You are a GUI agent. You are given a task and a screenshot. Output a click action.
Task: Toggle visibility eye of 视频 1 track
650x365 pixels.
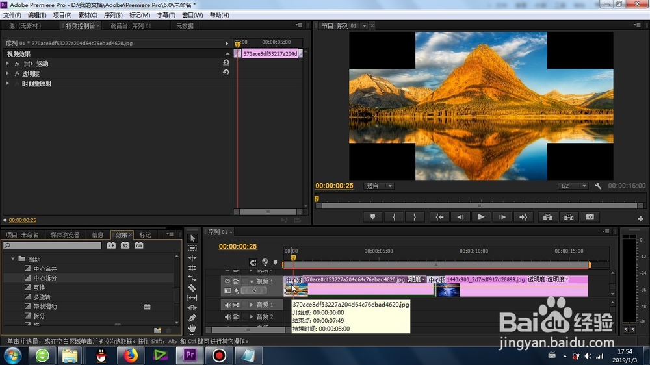(227, 281)
